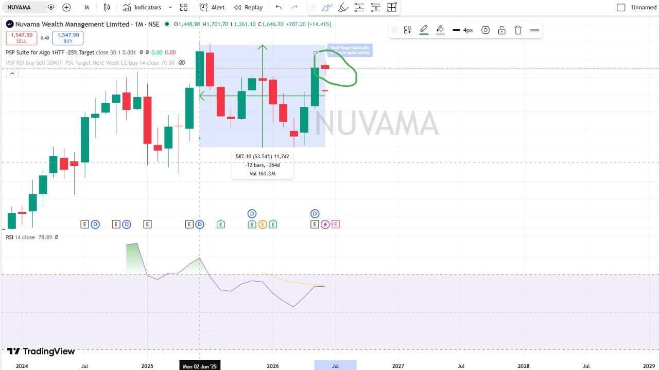Open the monthly M interval selector
This screenshot has width=659, height=370.
point(86,7)
